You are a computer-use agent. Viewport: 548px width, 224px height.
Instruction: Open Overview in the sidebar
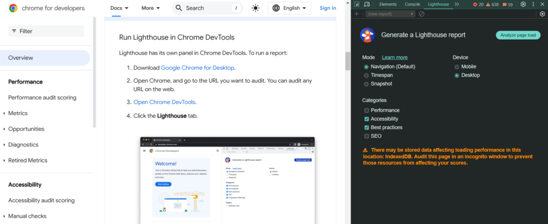(x=45, y=58)
